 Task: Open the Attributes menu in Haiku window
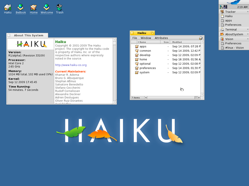[x=161, y=38]
